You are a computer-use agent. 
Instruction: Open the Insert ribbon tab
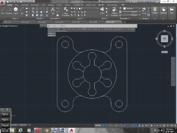click(x=17, y=5)
